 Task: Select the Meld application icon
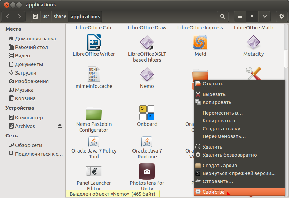click(x=200, y=42)
